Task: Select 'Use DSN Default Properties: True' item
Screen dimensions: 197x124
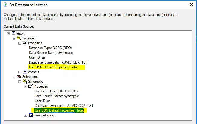Action: 59,110
